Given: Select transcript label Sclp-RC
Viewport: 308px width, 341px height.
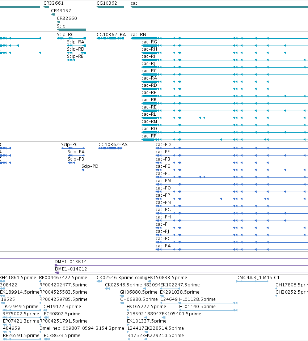Looking at the screenshot, I should tap(65, 35).
